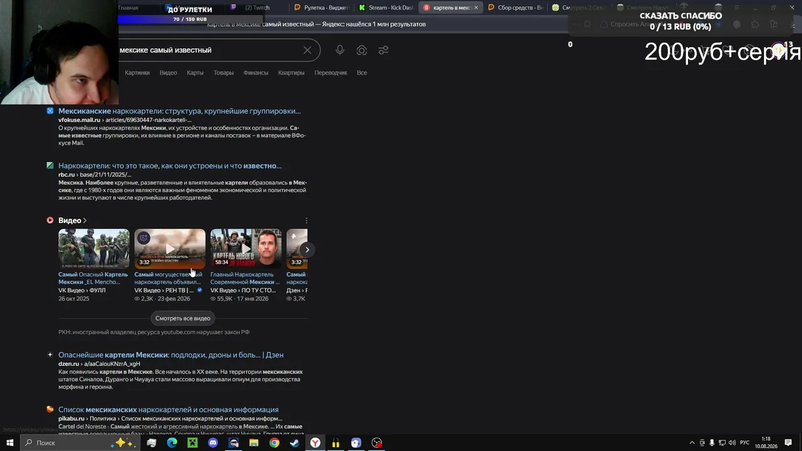This screenshot has height=451, width=802.
Task: Open taskbar clock showing 1:18
Action: 766,443
